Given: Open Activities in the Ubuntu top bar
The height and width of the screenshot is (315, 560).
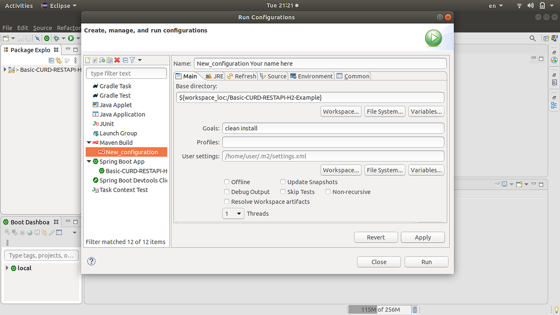Looking at the screenshot, I should click(x=19, y=6).
